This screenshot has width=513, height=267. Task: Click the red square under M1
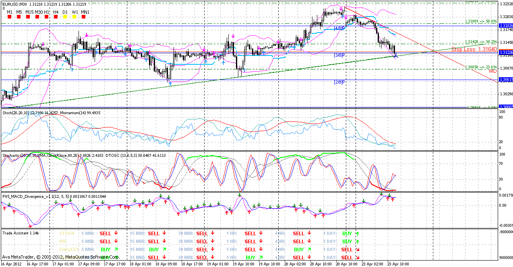pyautogui.click(x=9, y=17)
